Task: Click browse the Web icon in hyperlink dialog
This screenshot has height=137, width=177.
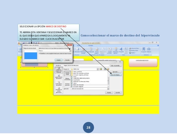Action: 105,69
